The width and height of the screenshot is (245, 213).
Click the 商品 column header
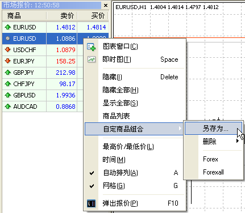[24, 16]
